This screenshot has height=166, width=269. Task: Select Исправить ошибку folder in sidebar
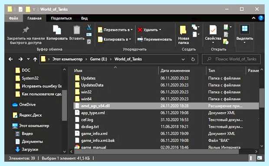[39, 86]
